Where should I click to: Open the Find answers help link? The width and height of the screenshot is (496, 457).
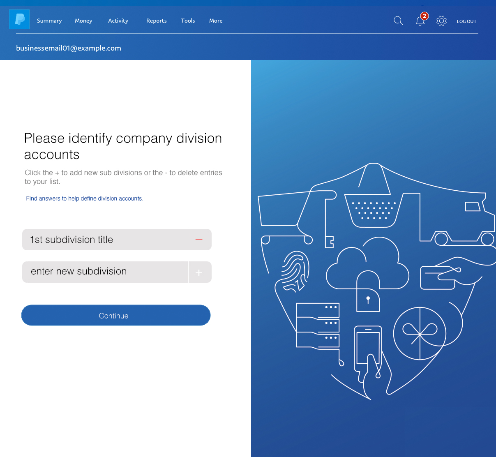pyautogui.click(x=84, y=198)
